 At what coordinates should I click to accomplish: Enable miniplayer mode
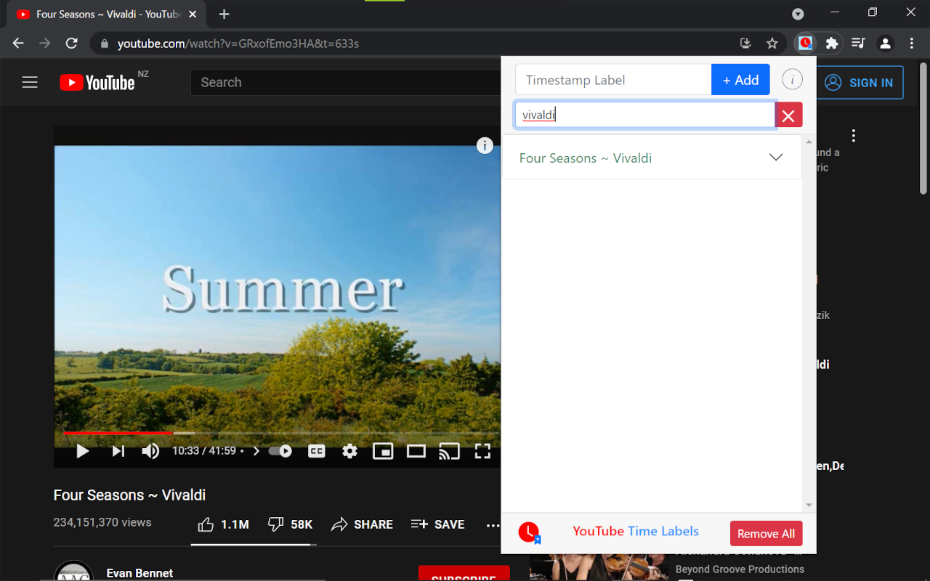pos(383,452)
